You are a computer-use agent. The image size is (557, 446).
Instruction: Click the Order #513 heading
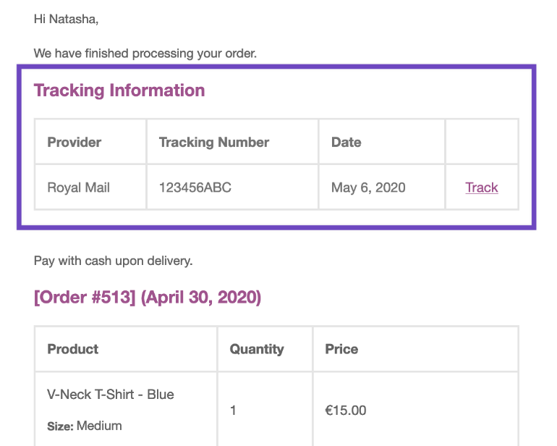pyautogui.click(x=148, y=297)
